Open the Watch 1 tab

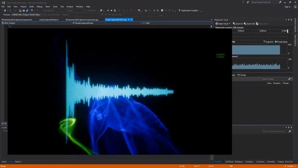(18, 162)
